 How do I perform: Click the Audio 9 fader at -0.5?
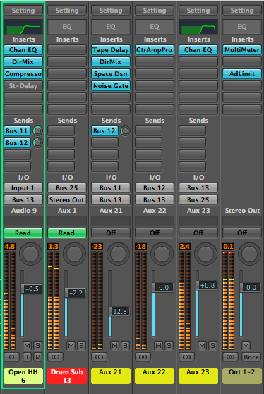coord(32,289)
